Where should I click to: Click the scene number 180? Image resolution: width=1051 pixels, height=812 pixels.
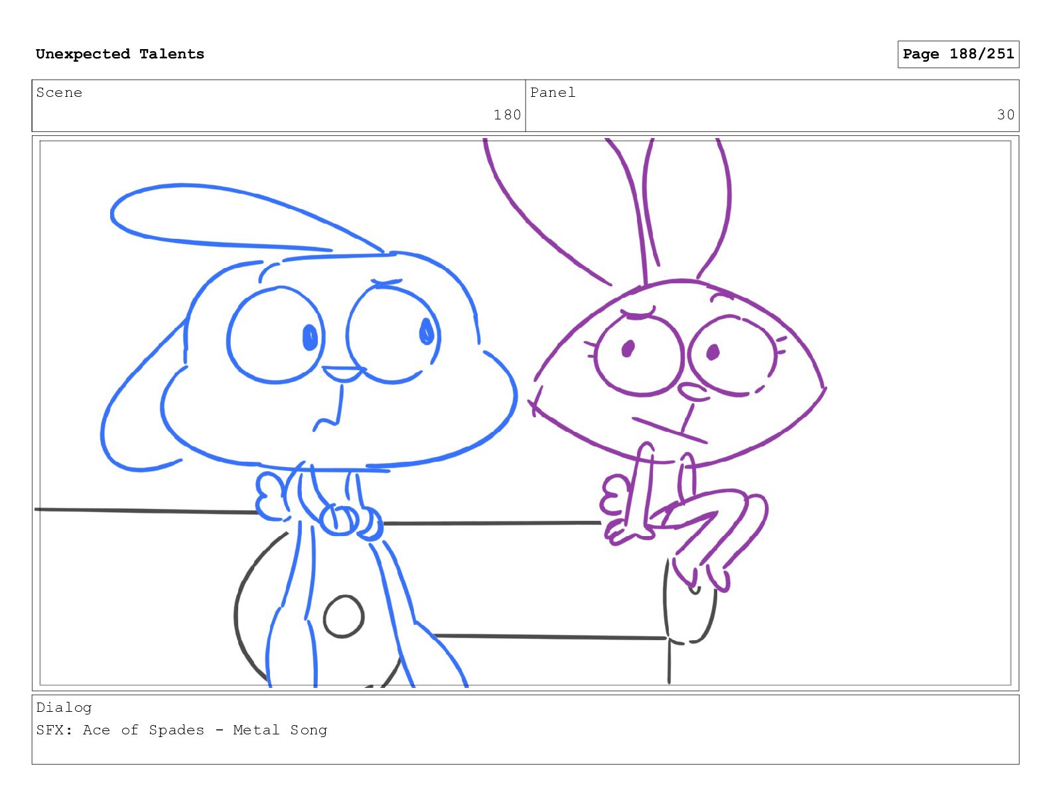[x=507, y=115]
